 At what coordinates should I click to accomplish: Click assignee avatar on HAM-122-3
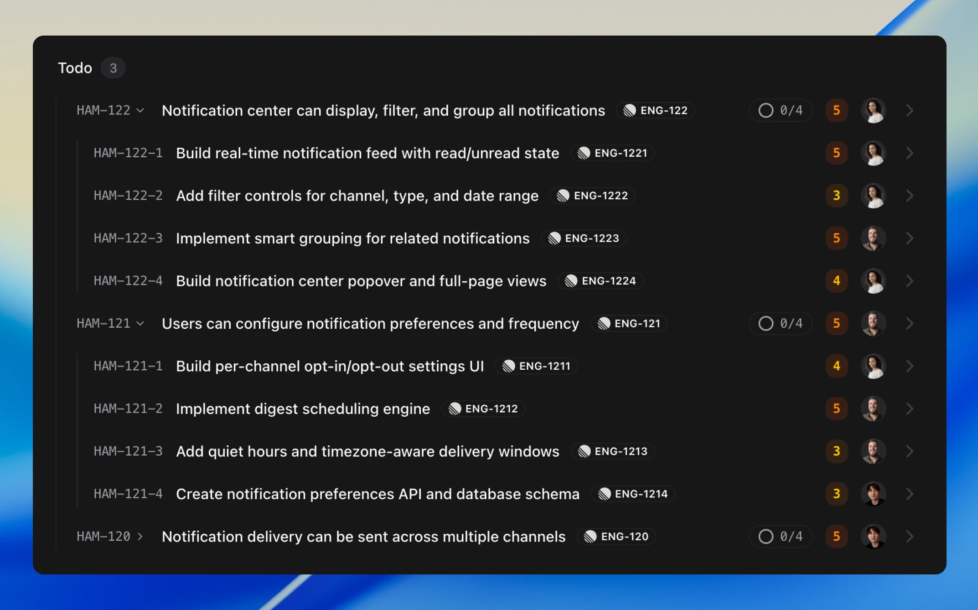point(874,238)
